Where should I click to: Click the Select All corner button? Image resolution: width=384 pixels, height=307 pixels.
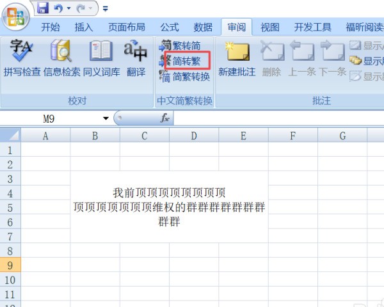[10, 135]
